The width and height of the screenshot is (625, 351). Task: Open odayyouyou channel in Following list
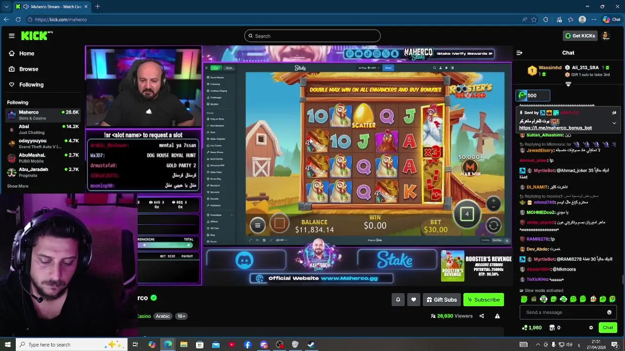pyautogui.click(x=43, y=143)
